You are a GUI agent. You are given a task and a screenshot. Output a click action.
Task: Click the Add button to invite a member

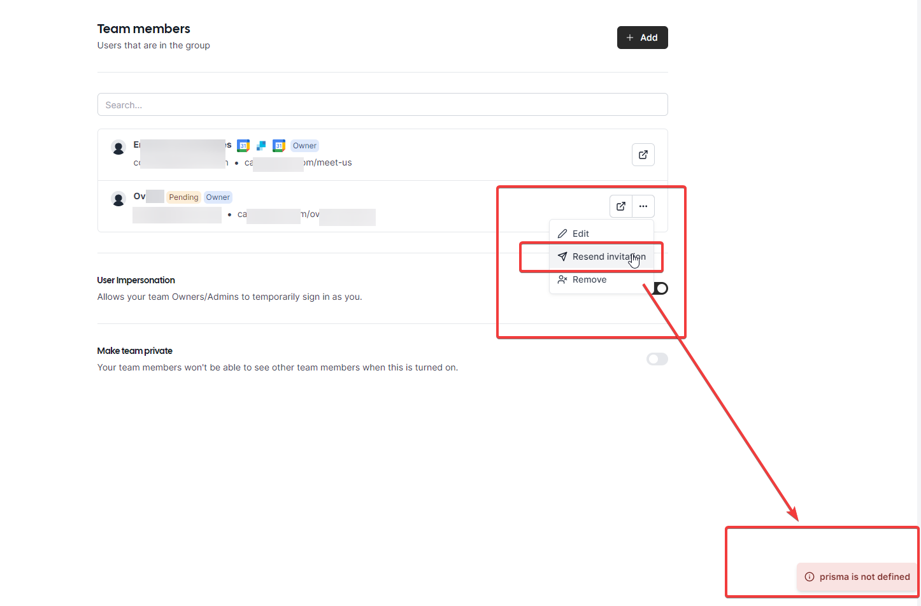point(642,37)
